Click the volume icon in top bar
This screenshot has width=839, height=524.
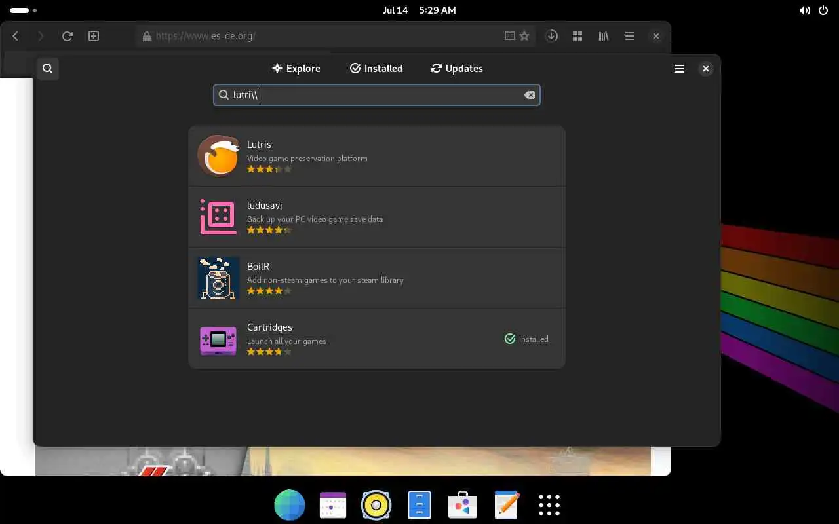click(x=804, y=10)
